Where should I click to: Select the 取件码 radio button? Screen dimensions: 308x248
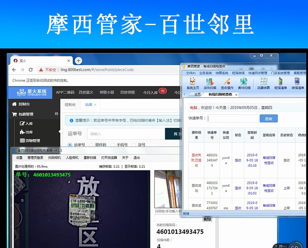(91, 145)
